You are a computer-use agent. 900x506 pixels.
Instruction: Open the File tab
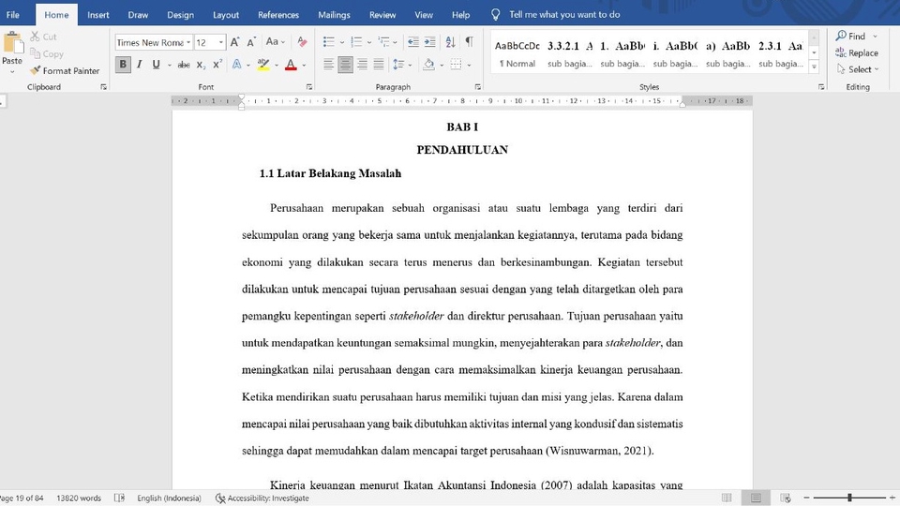tap(12, 15)
